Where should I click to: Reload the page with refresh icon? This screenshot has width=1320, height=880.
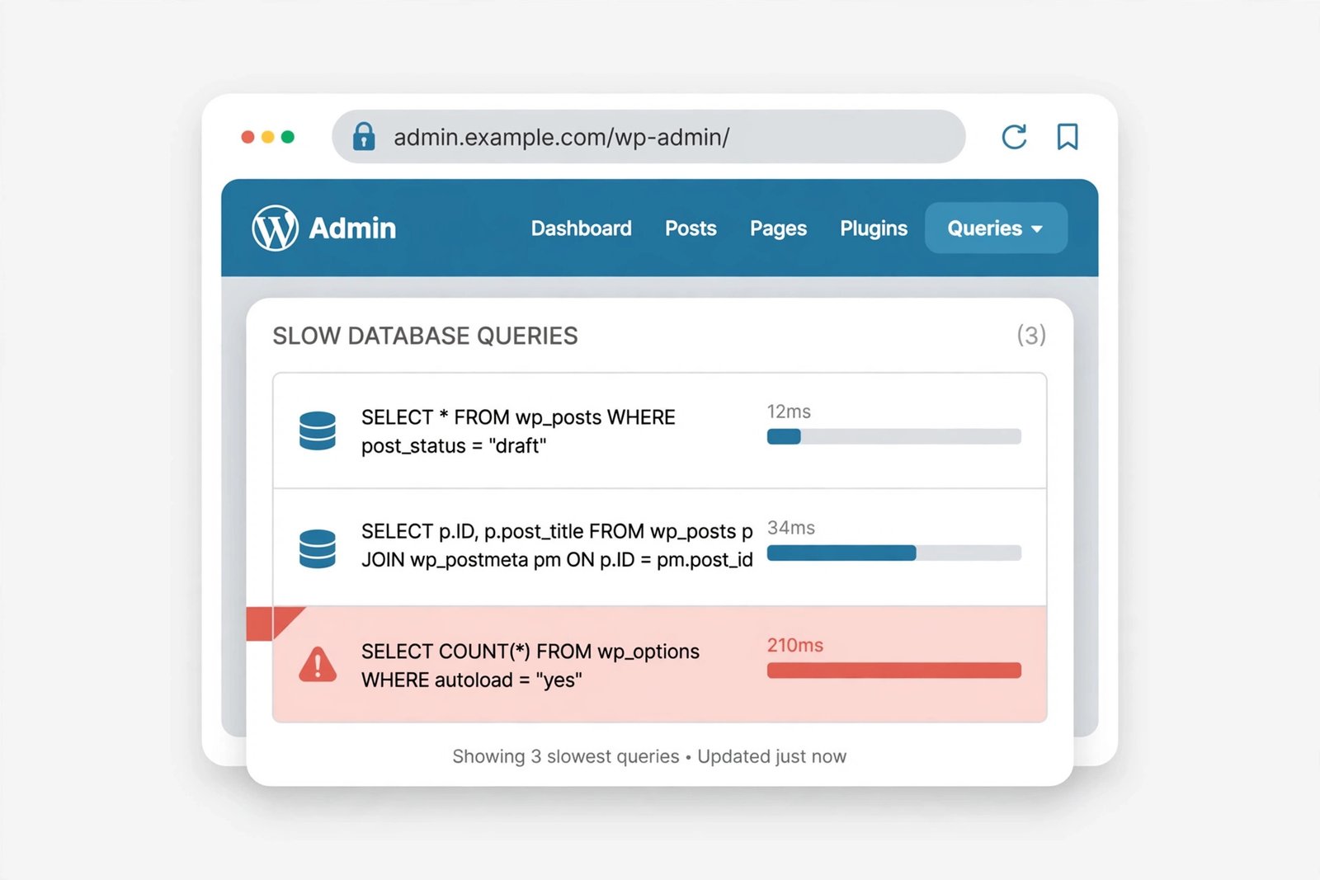(1014, 136)
